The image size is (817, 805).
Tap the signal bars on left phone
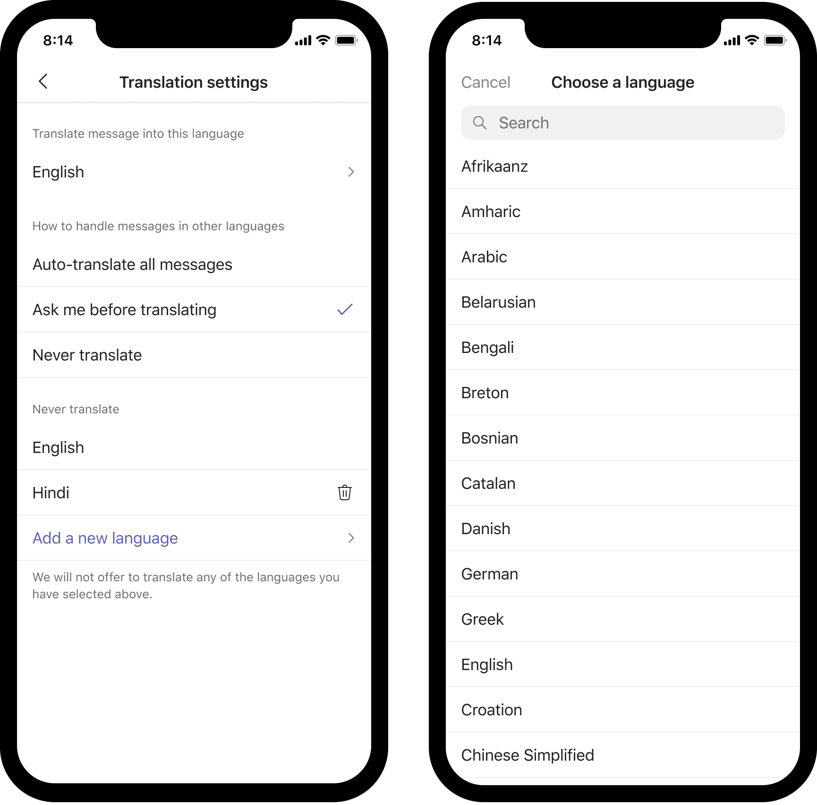coord(303,41)
